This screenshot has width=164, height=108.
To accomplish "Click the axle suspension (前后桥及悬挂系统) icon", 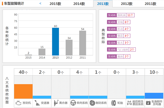I will point(129,103).
